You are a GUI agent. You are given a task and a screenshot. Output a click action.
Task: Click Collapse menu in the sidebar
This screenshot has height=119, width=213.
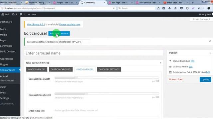click(7, 103)
